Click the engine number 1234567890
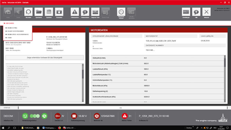Viewport: 231px width, 130px height. coord(108,116)
